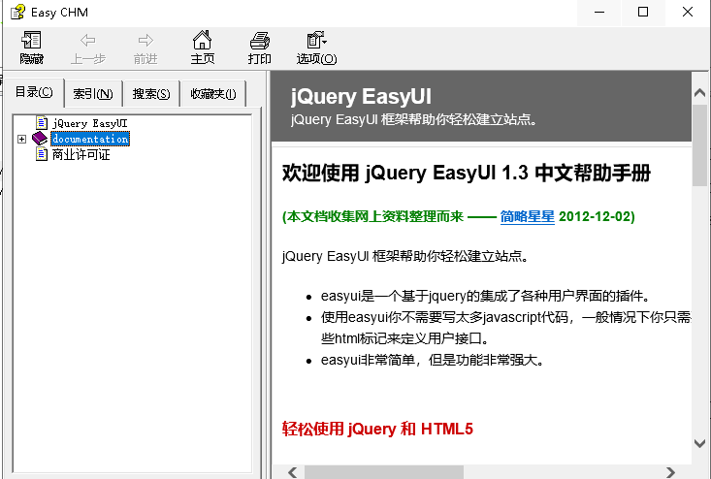Screen dimensions: 711x479
Task: Select 商业许可证 tree item
Action: (81, 154)
